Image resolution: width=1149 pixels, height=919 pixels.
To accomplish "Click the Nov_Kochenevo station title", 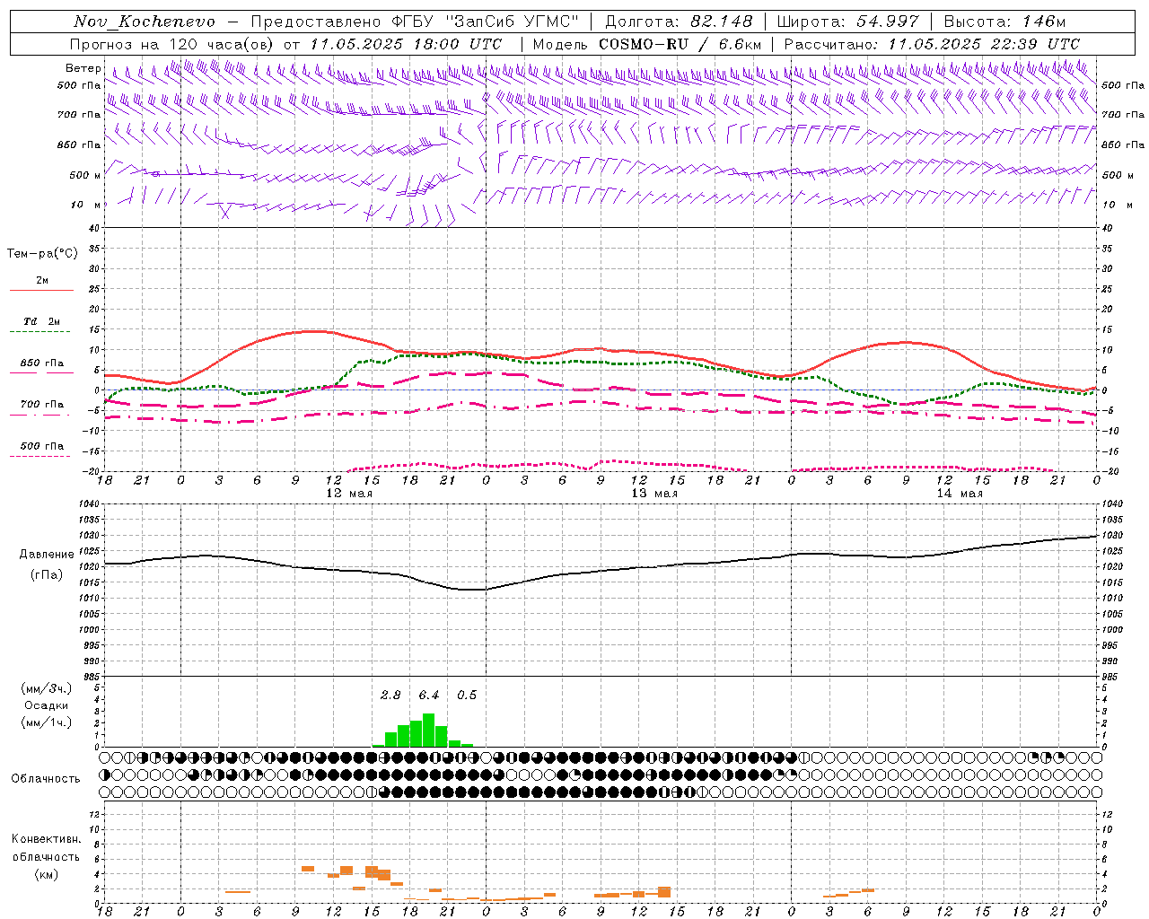I will [x=144, y=22].
